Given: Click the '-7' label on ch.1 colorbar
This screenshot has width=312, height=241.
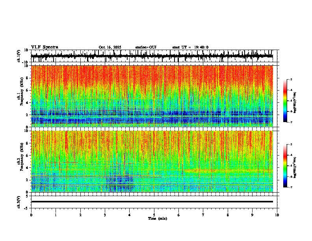Looking at the screenshot, I should 291,122.
